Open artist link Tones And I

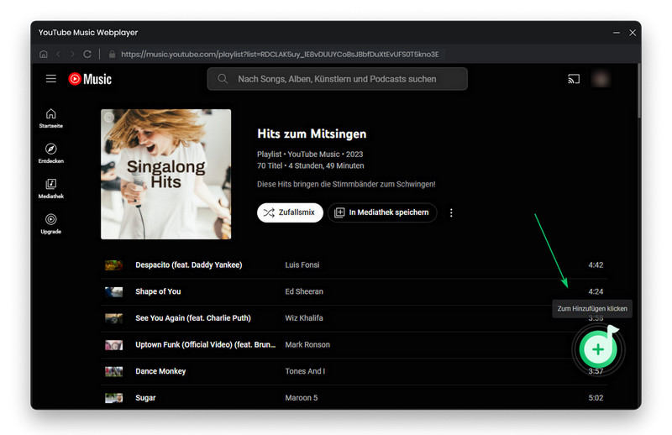click(x=305, y=371)
